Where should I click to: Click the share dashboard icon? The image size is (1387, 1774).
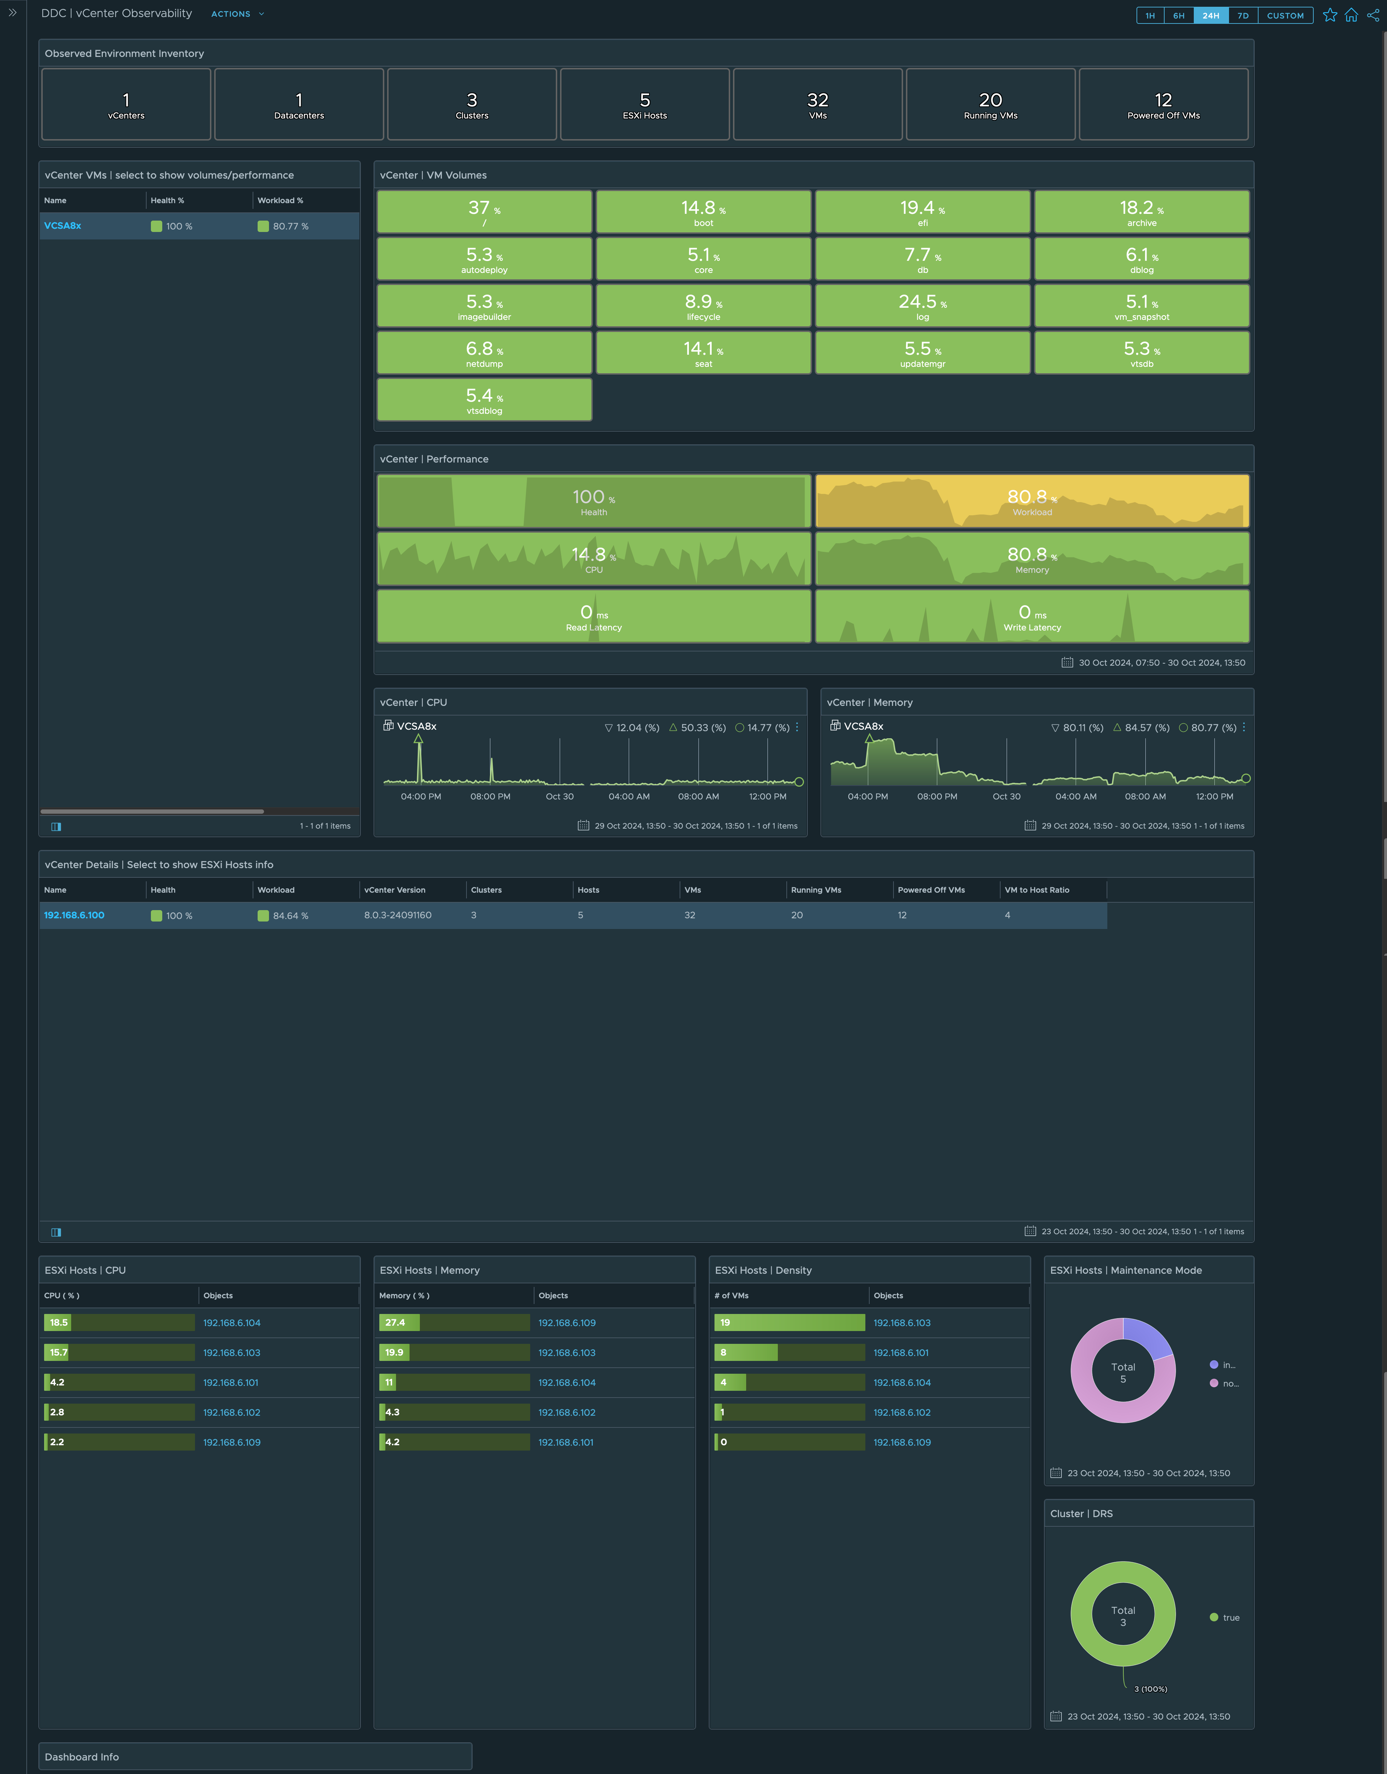pos(1372,15)
